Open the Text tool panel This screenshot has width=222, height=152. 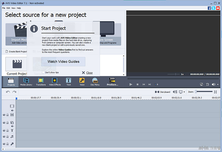(x=69, y=82)
